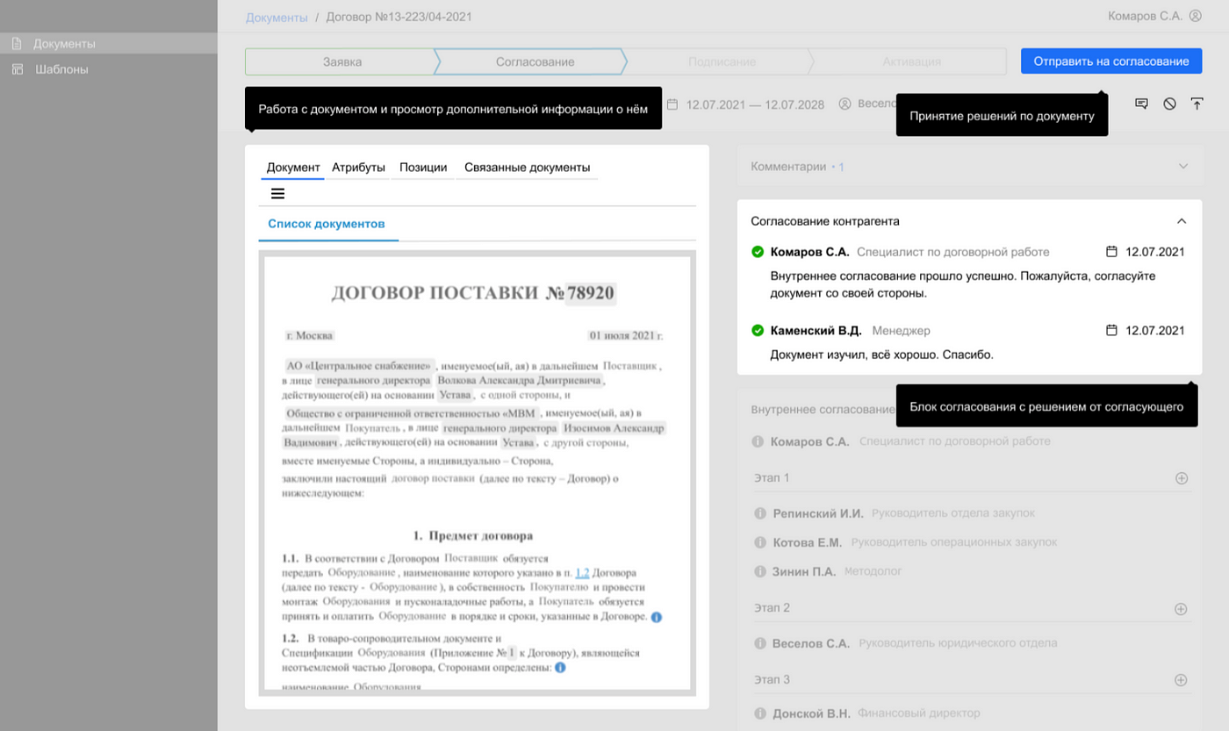Click the Этап 3 heading

(772, 680)
